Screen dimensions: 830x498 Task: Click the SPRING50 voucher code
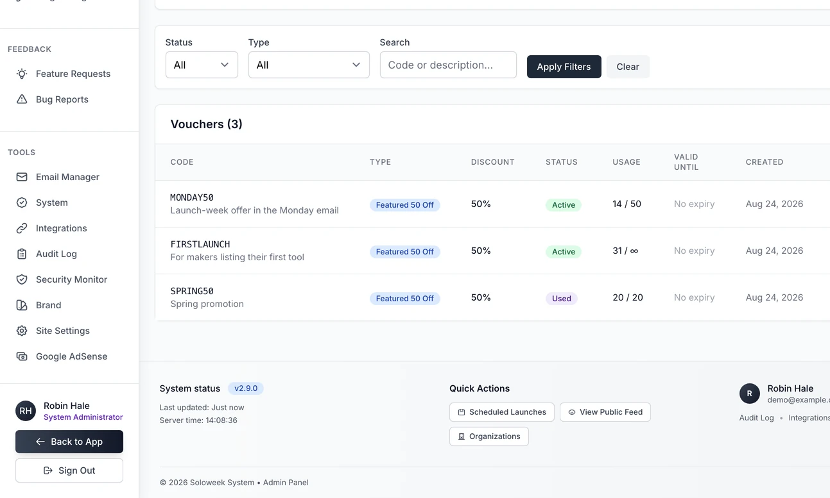(192, 291)
